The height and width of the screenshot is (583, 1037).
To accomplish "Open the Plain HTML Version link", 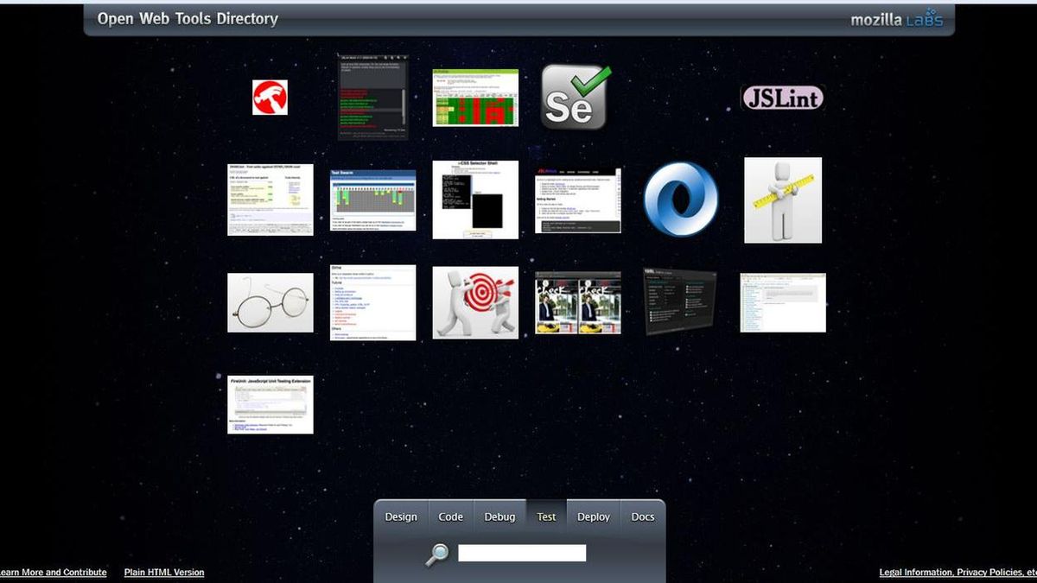I will click(164, 573).
